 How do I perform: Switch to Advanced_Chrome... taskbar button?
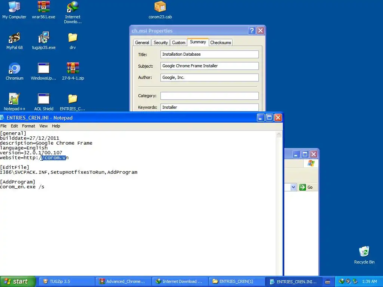click(123, 281)
